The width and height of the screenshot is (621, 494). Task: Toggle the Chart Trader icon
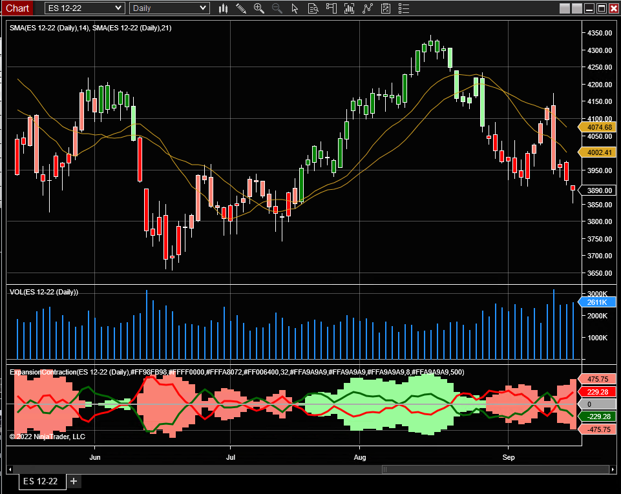[x=331, y=8]
